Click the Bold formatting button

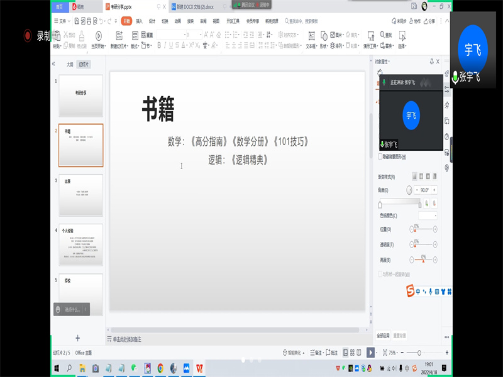159,45
